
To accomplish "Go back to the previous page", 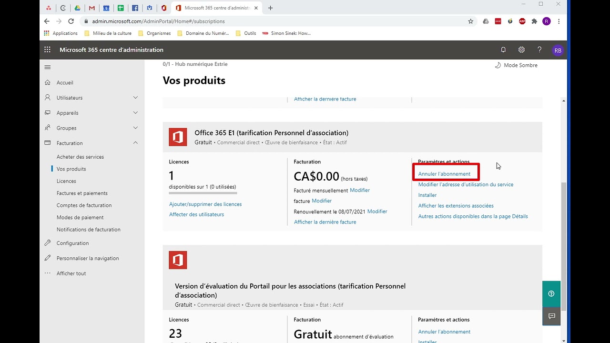I will tap(47, 21).
